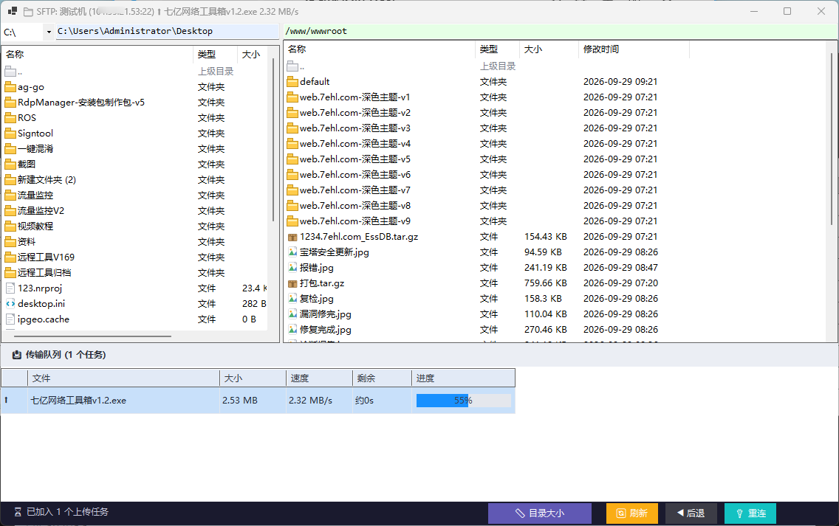The width and height of the screenshot is (839, 526).
Task: Click the Signtool folder icon
Action: click(x=10, y=134)
